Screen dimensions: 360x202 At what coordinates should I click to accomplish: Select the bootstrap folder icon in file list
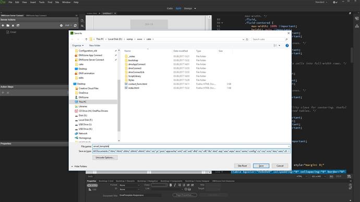coord(126,60)
